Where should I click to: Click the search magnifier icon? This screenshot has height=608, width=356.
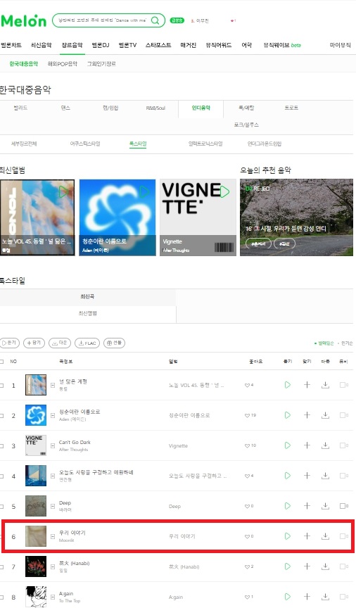[155, 20]
